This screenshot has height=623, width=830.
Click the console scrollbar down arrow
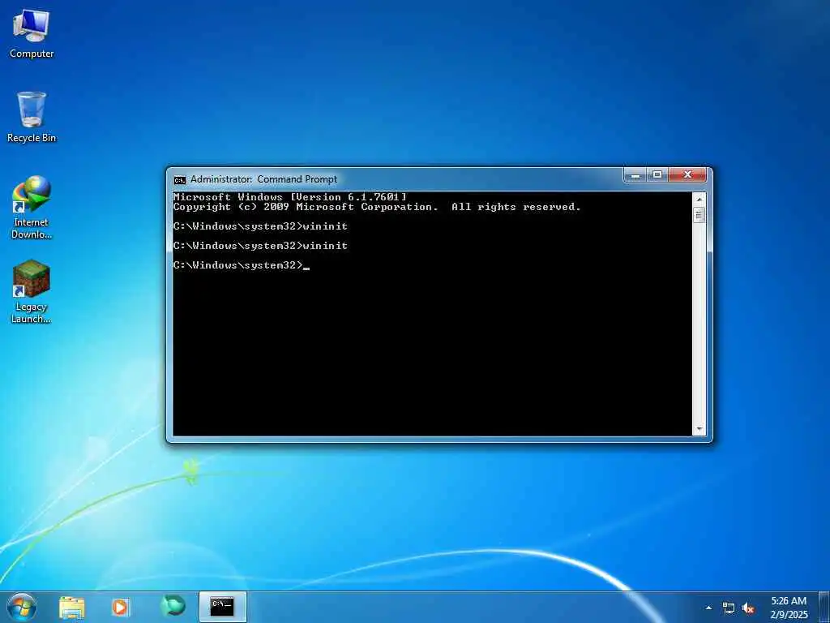[700, 428]
